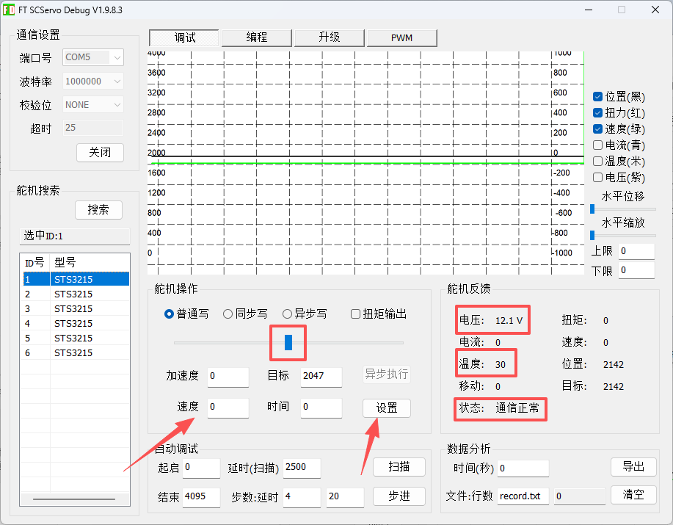Click the 搜索 servo search button

click(x=98, y=210)
